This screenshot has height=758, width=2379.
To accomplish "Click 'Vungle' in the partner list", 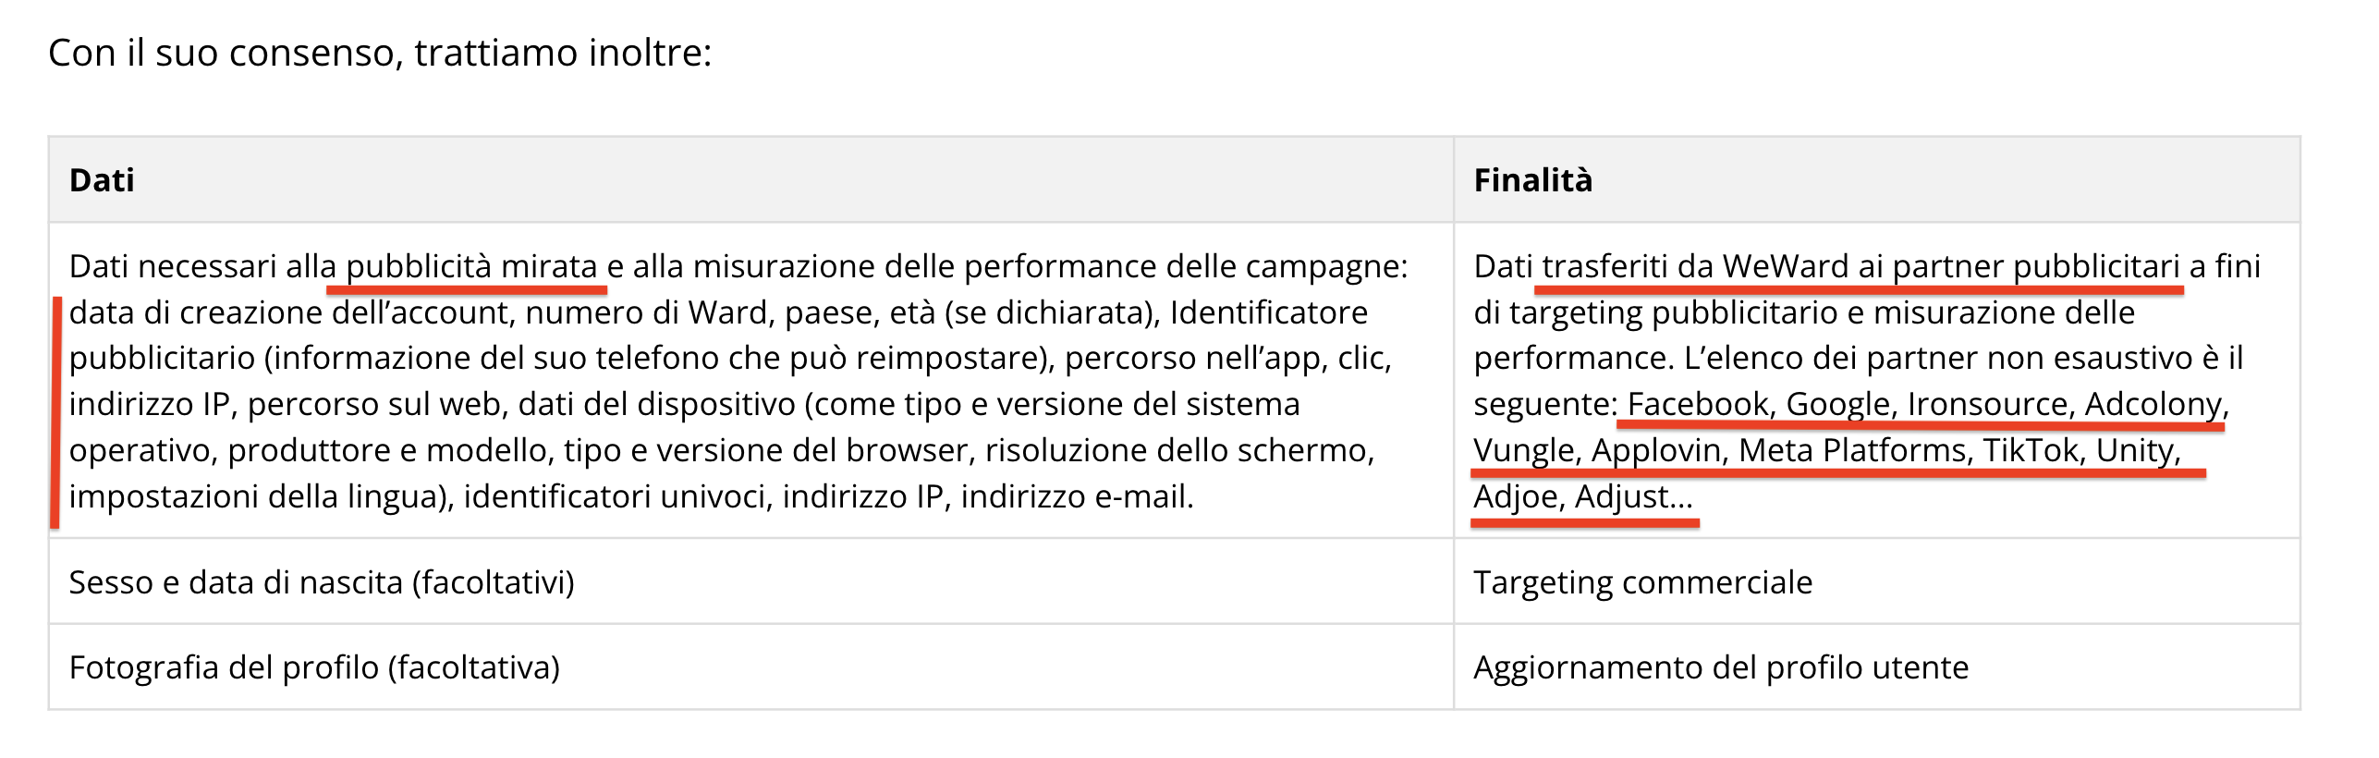I will 1523,451.
